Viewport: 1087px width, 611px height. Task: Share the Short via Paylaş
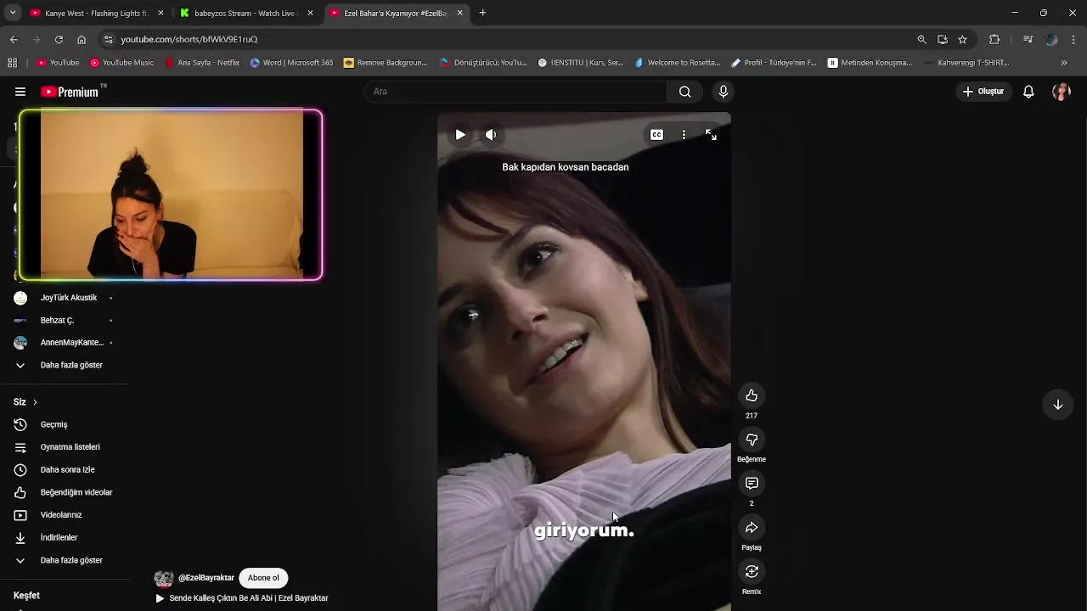[x=752, y=528]
